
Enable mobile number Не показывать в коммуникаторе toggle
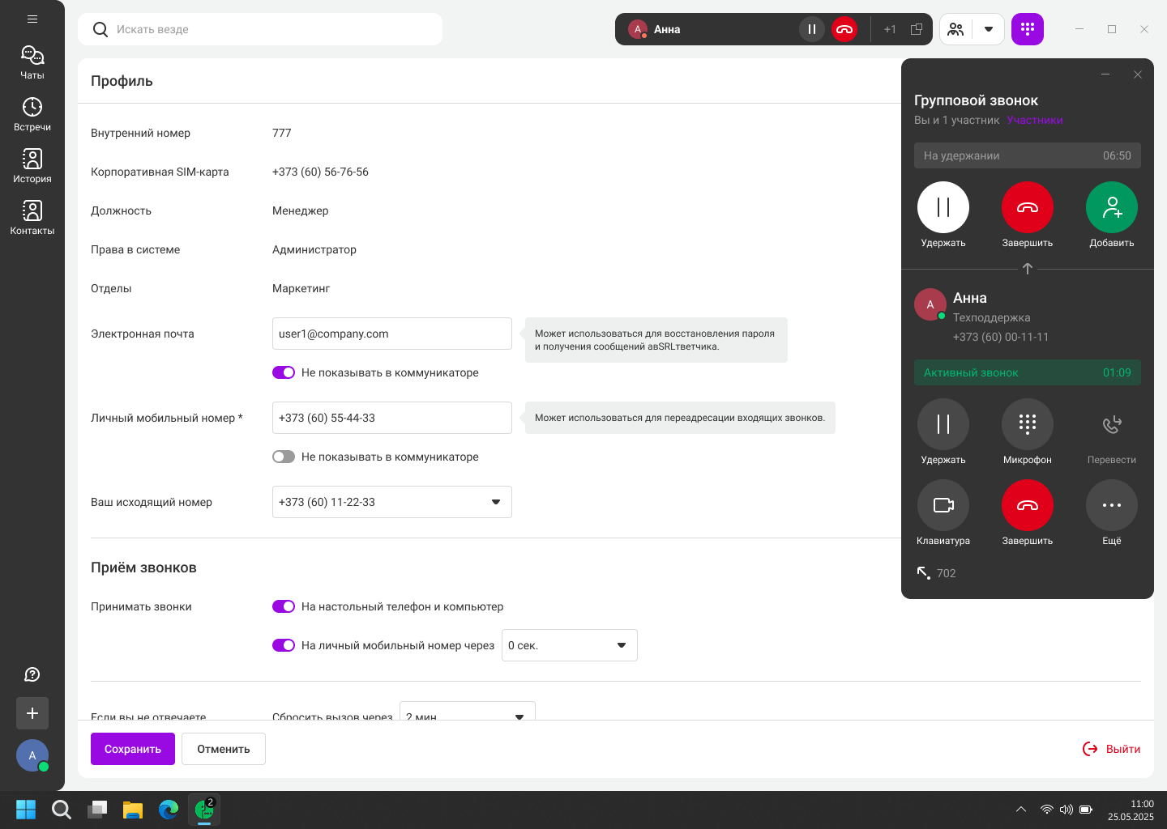tap(284, 457)
